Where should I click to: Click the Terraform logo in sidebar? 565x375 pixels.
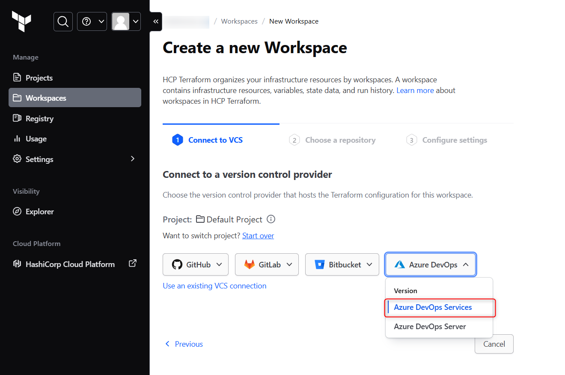[21, 21]
